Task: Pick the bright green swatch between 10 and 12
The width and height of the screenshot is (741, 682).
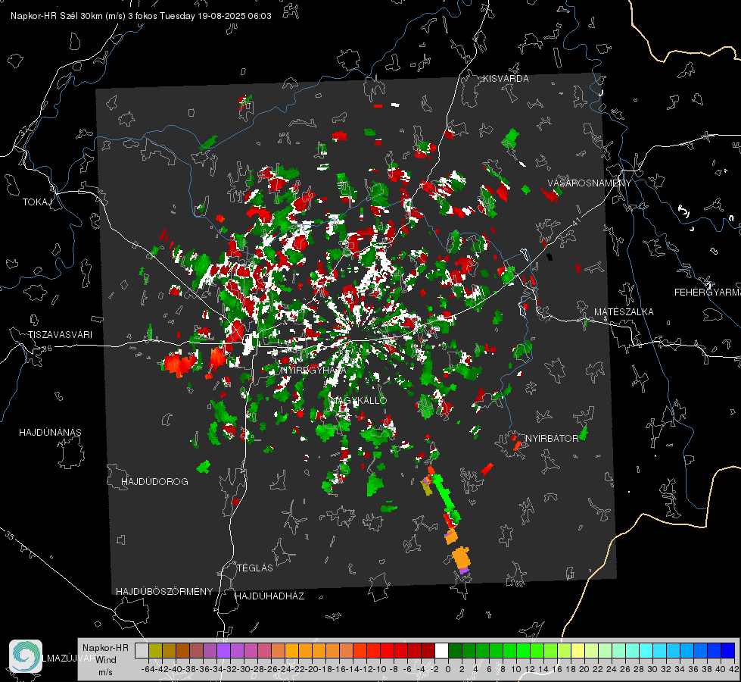Action: point(523,650)
